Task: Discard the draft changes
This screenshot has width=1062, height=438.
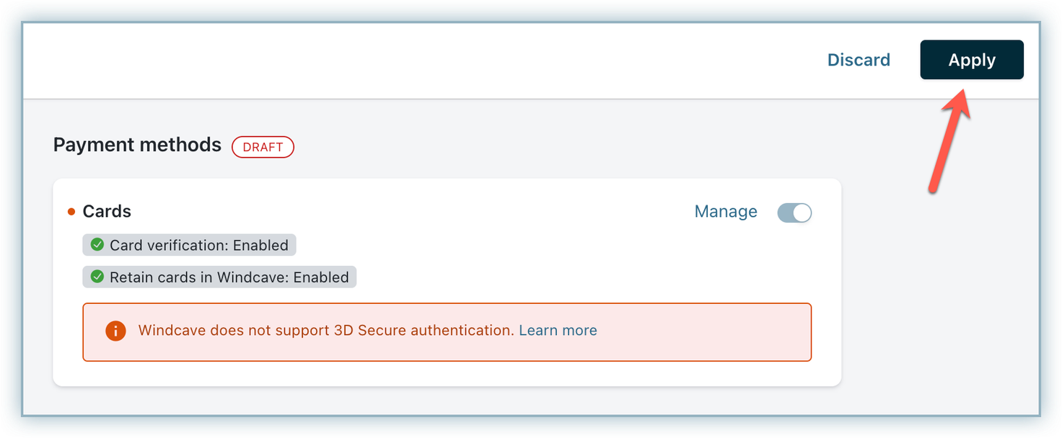Action: point(859,60)
